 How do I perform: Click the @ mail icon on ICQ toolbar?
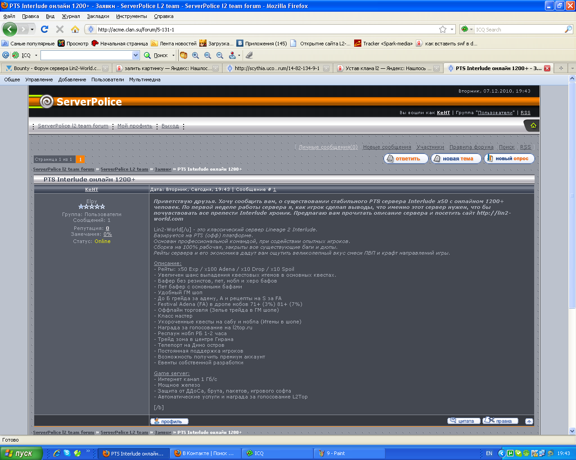click(x=6, y=55)
